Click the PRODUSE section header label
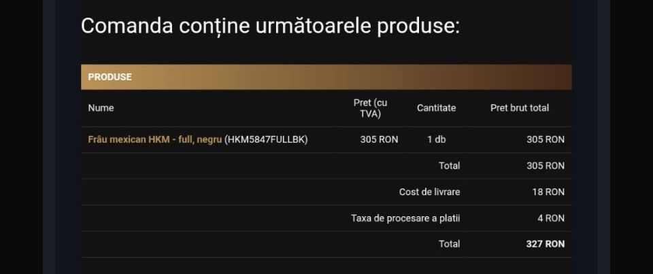 (x=110, y=77)
